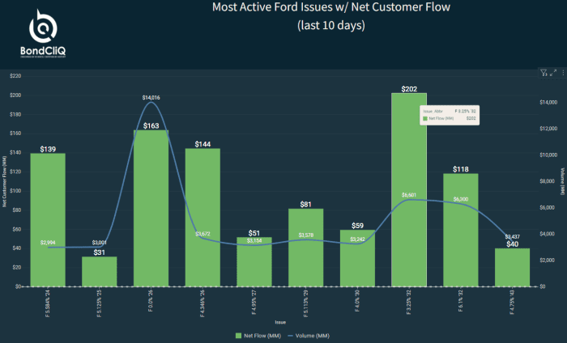
Task: Select the $144 bar for F 4.346% '26
Action: (x=202, y=218)
